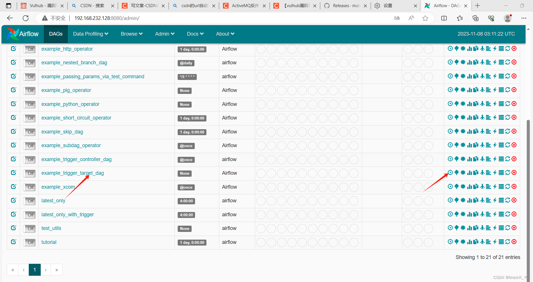Go to the last page of DAG entries

[x=56, y=269]
